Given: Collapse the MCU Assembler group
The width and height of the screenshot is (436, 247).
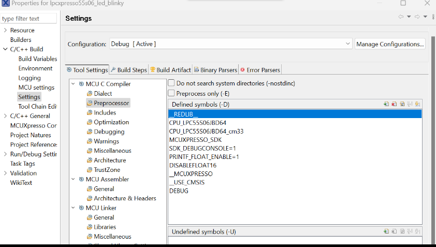Looking at the screenshot, I should point(73,179).
